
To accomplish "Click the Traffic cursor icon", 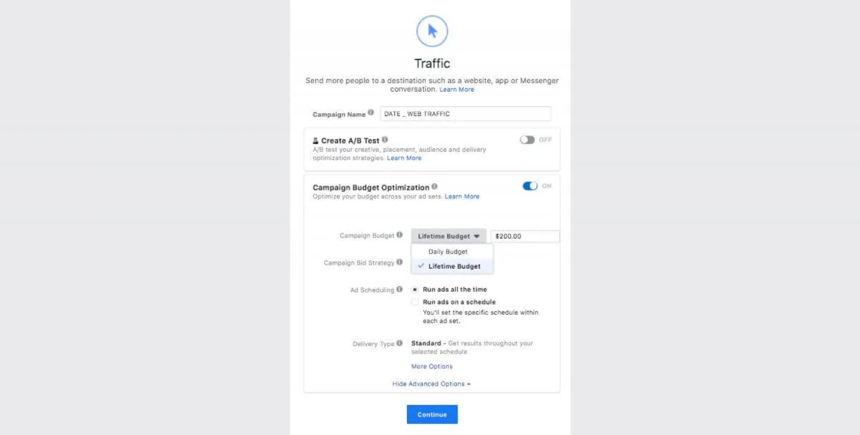I will (x=432, y=31).
